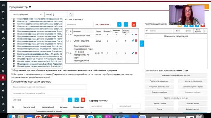This screenshot has width=211, height=118.
Task: Open WhatsApp from the dock
Action: pos(99,117)
